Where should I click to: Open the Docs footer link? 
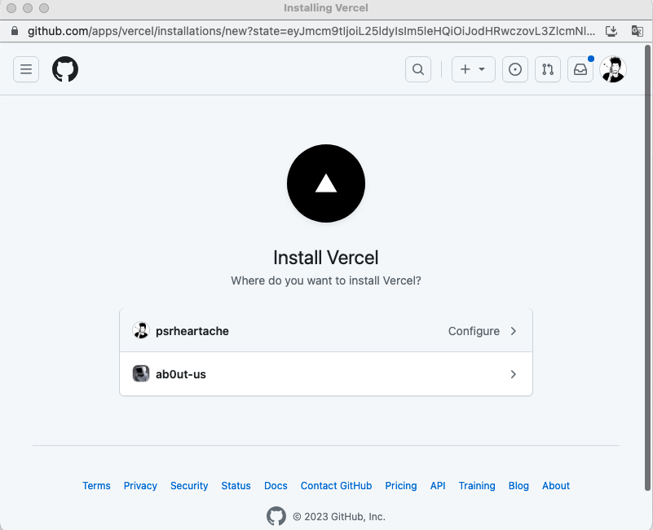point(276,486)
